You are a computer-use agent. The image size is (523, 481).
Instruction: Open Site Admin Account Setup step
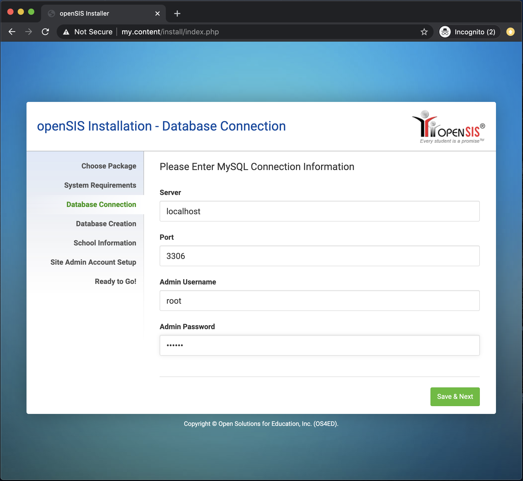(93, 262)
